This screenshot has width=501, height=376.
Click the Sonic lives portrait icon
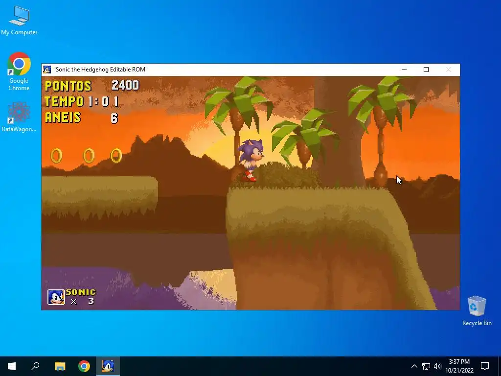click(x=56, y=297)
